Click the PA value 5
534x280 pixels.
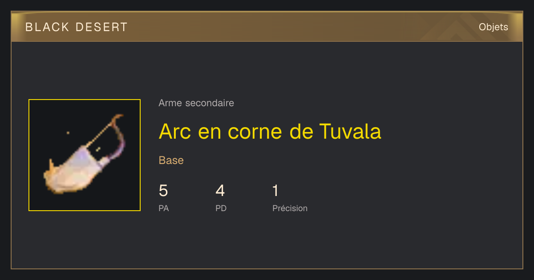[163, 191]
